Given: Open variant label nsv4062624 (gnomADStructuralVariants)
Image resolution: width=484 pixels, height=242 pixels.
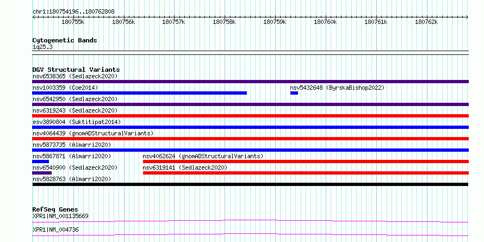Looking at the screenshot, I should (x=203, y=156).
